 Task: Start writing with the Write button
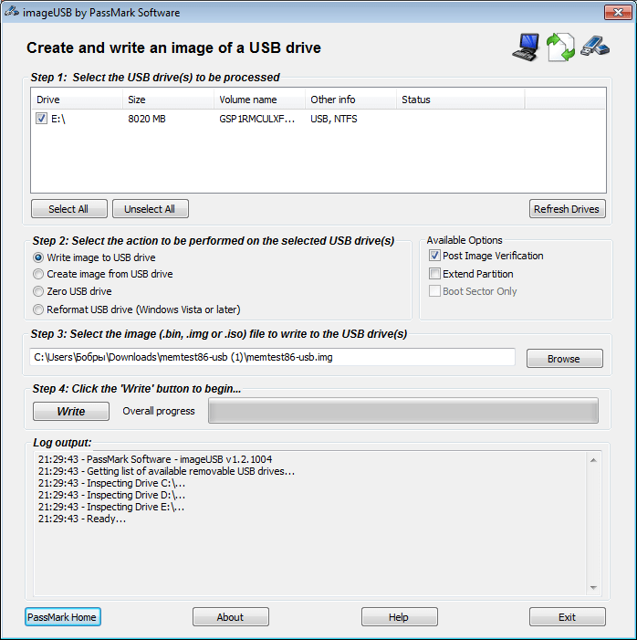pyautogui.click(x=71, y=411)
